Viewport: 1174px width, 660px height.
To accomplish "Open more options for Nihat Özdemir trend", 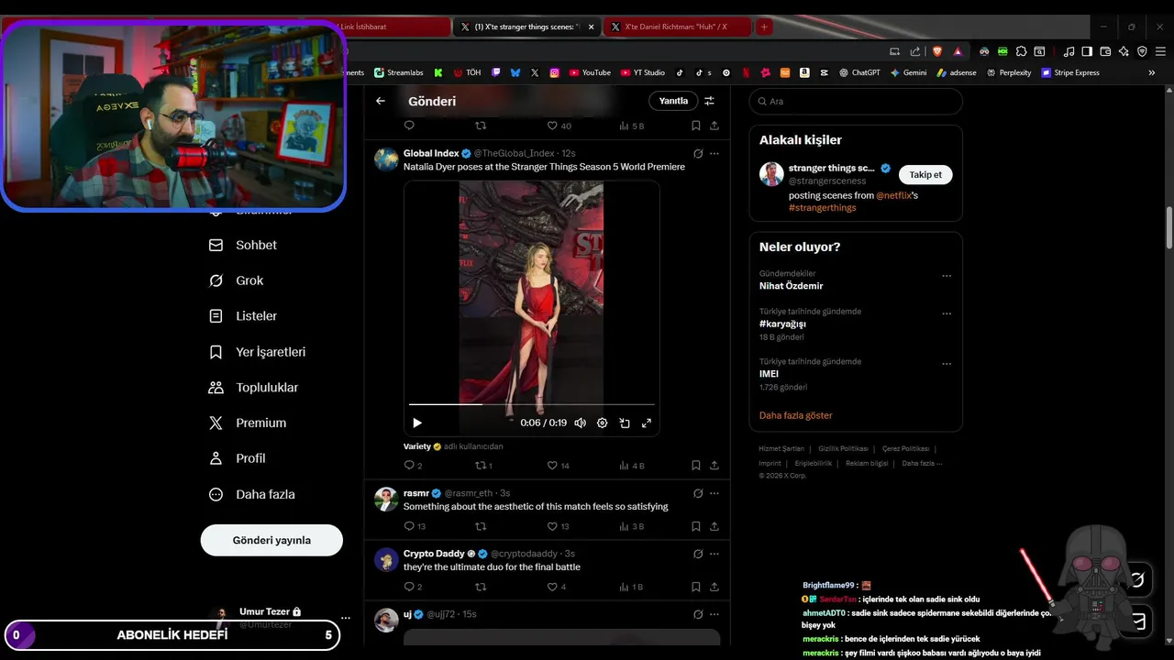I will tap(947, 276).
